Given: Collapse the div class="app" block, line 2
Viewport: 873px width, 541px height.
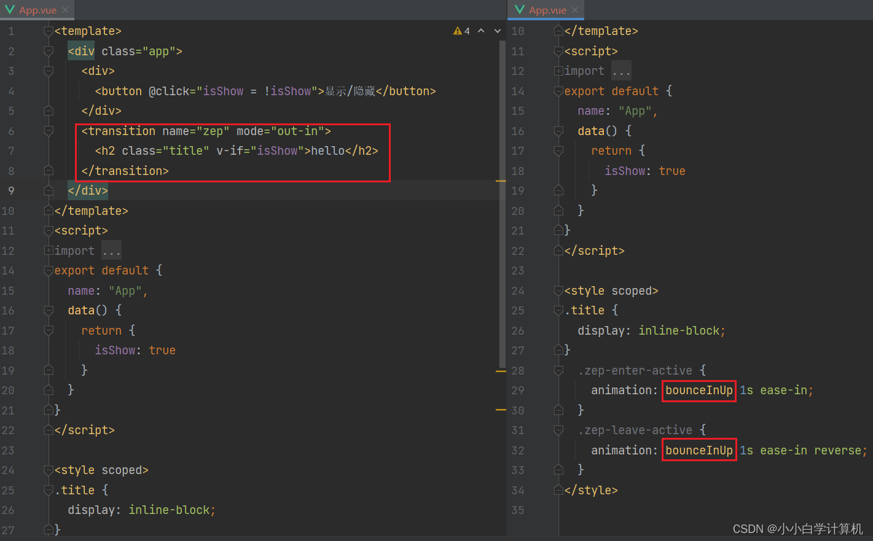Looking at the screenshot, I should coord(49,51).
